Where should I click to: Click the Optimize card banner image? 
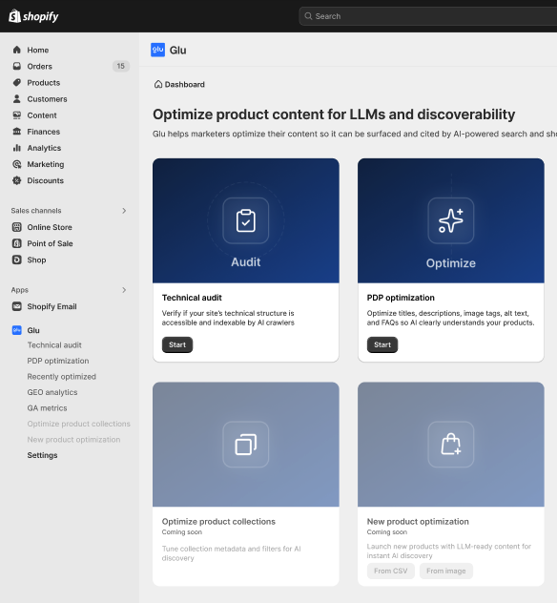450,220
